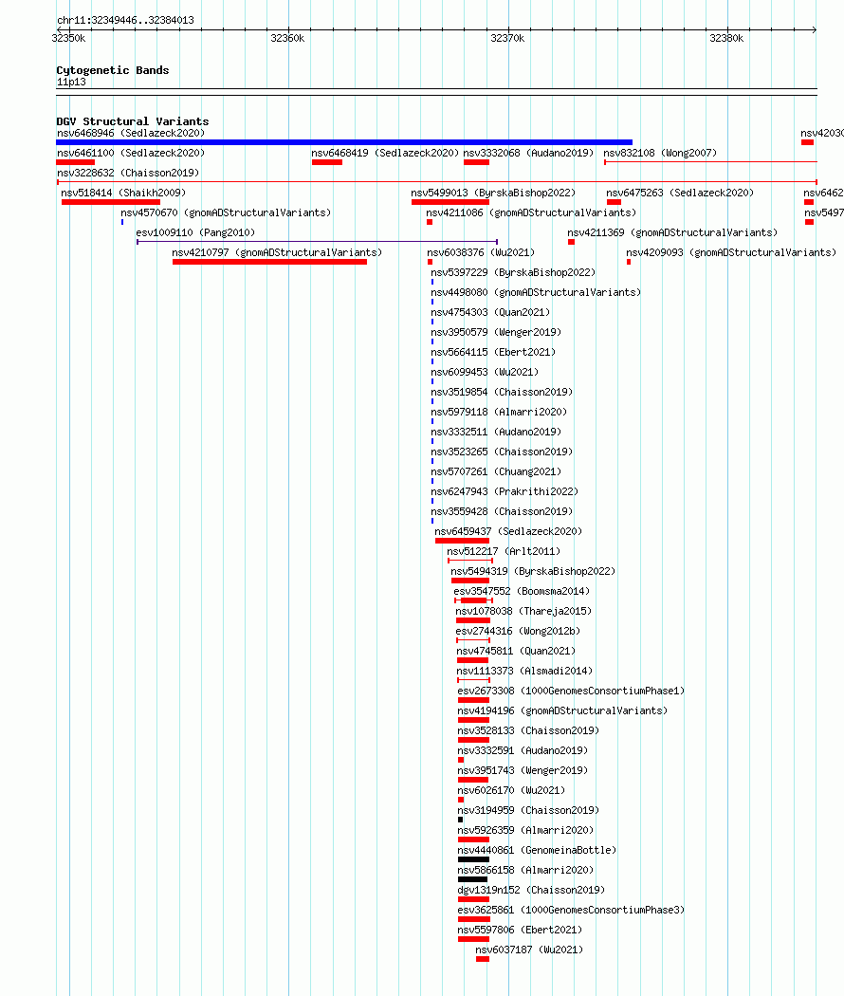Click the red bar under nsv4210797
The height and width of the screenshot is (996, 844).
tap(269, 262)
